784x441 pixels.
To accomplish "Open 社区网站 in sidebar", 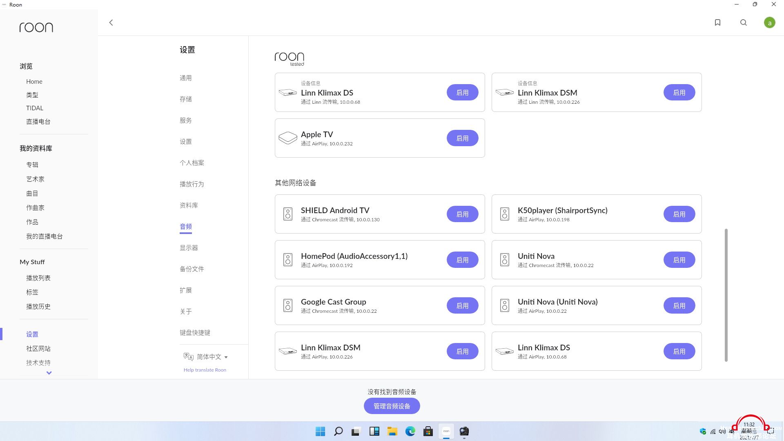I will 38,349.
